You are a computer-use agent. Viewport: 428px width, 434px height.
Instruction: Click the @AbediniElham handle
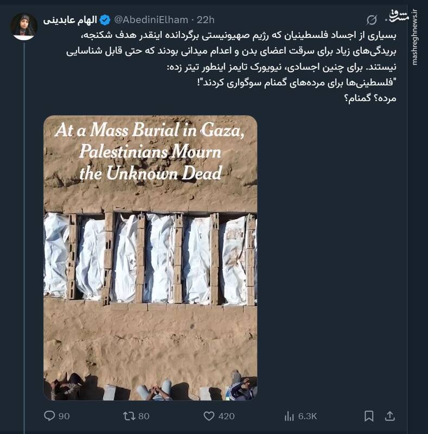150,20
